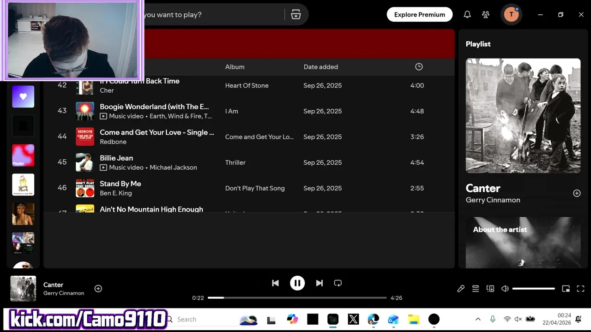591x332 pixels.
Task: Enter full screen player view
Action: [x=581, y=289]
